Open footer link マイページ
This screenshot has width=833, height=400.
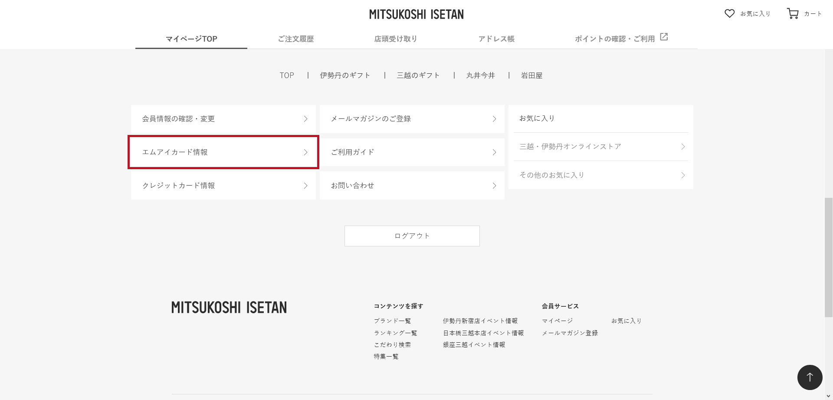pyautogui.click(x=557, y=321)
